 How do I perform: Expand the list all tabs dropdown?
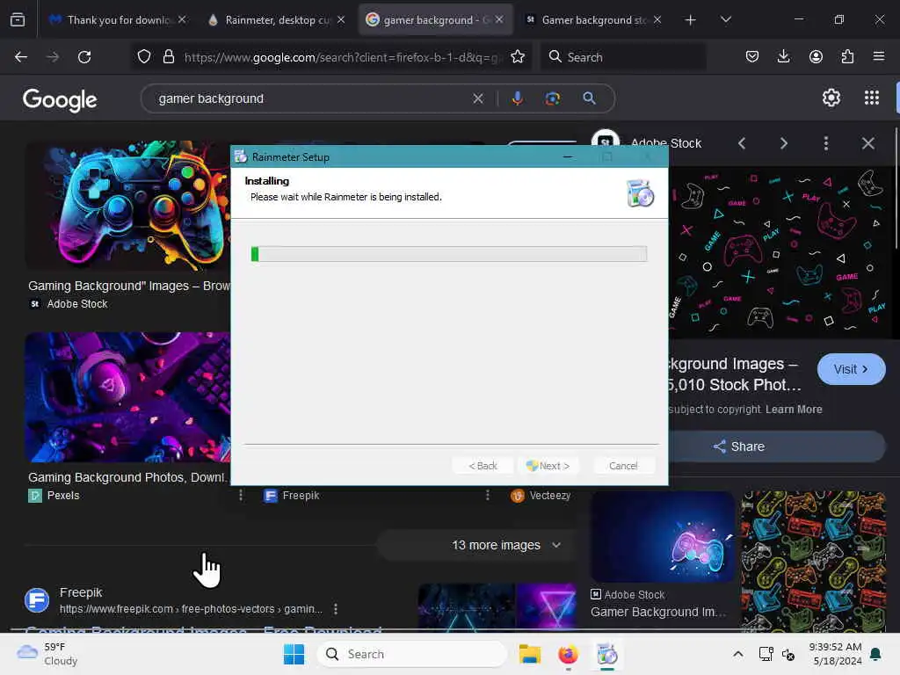[725, 20]
